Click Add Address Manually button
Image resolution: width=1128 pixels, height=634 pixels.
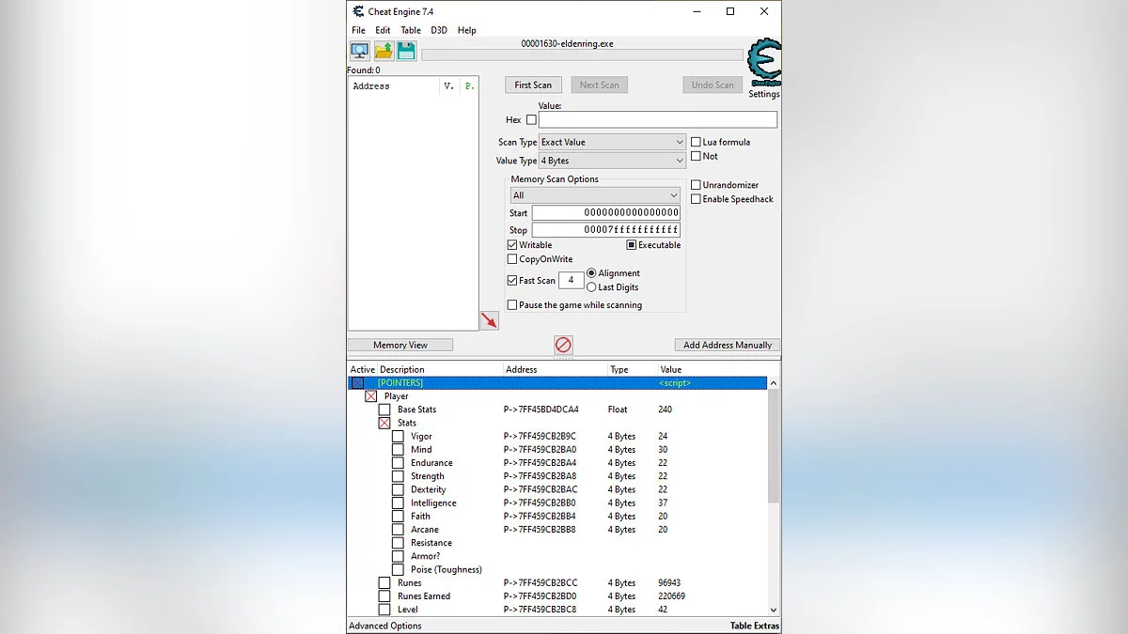[x=728, y=345]
